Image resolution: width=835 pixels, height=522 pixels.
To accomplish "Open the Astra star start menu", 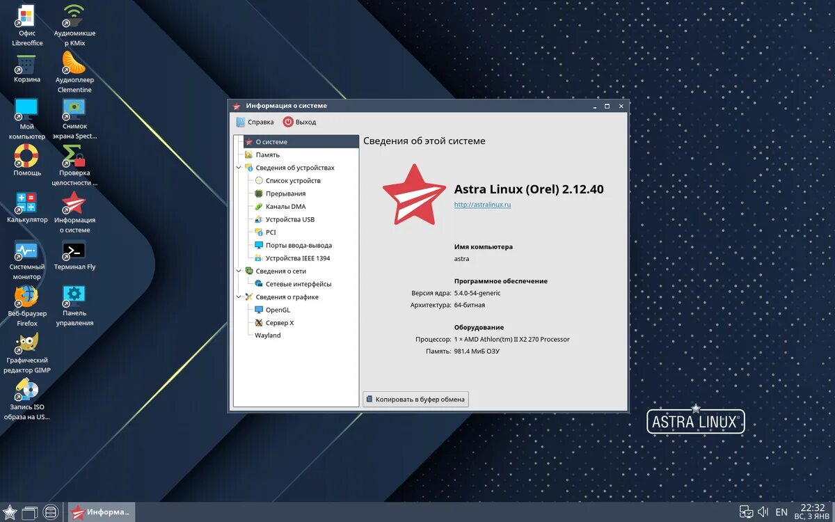I will click(x=10, y=512).
